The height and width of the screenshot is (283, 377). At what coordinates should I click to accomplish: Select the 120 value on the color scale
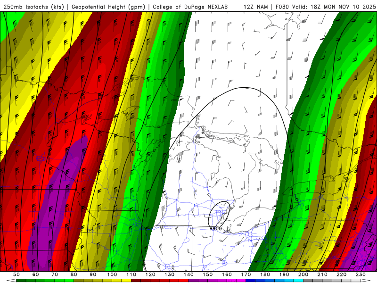[150, 275]
